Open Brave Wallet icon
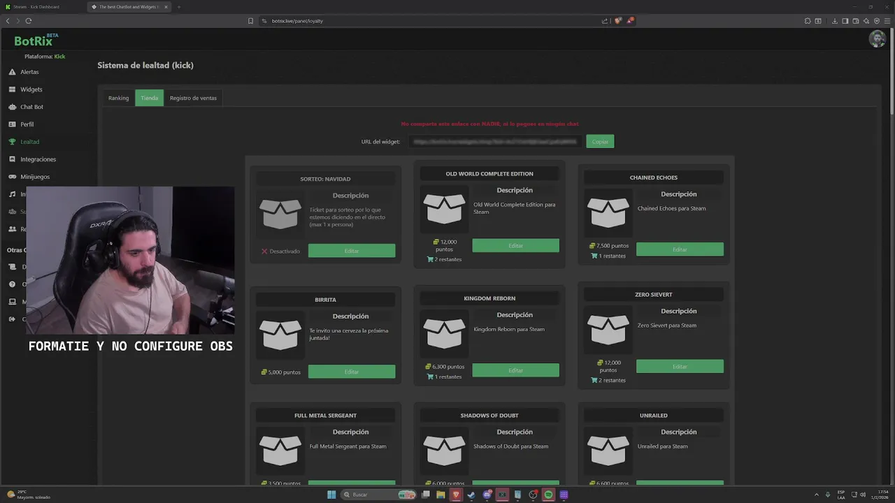Viewport: 895px width, 503px height. click(x=856, y=21)
